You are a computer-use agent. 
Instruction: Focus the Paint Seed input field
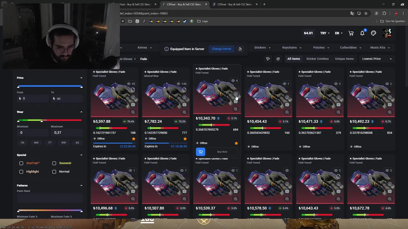[50, 198]
